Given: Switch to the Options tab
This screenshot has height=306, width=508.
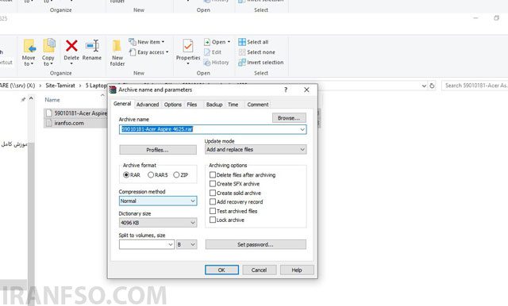Looking at the screenshot, I should tap(173, 105).
